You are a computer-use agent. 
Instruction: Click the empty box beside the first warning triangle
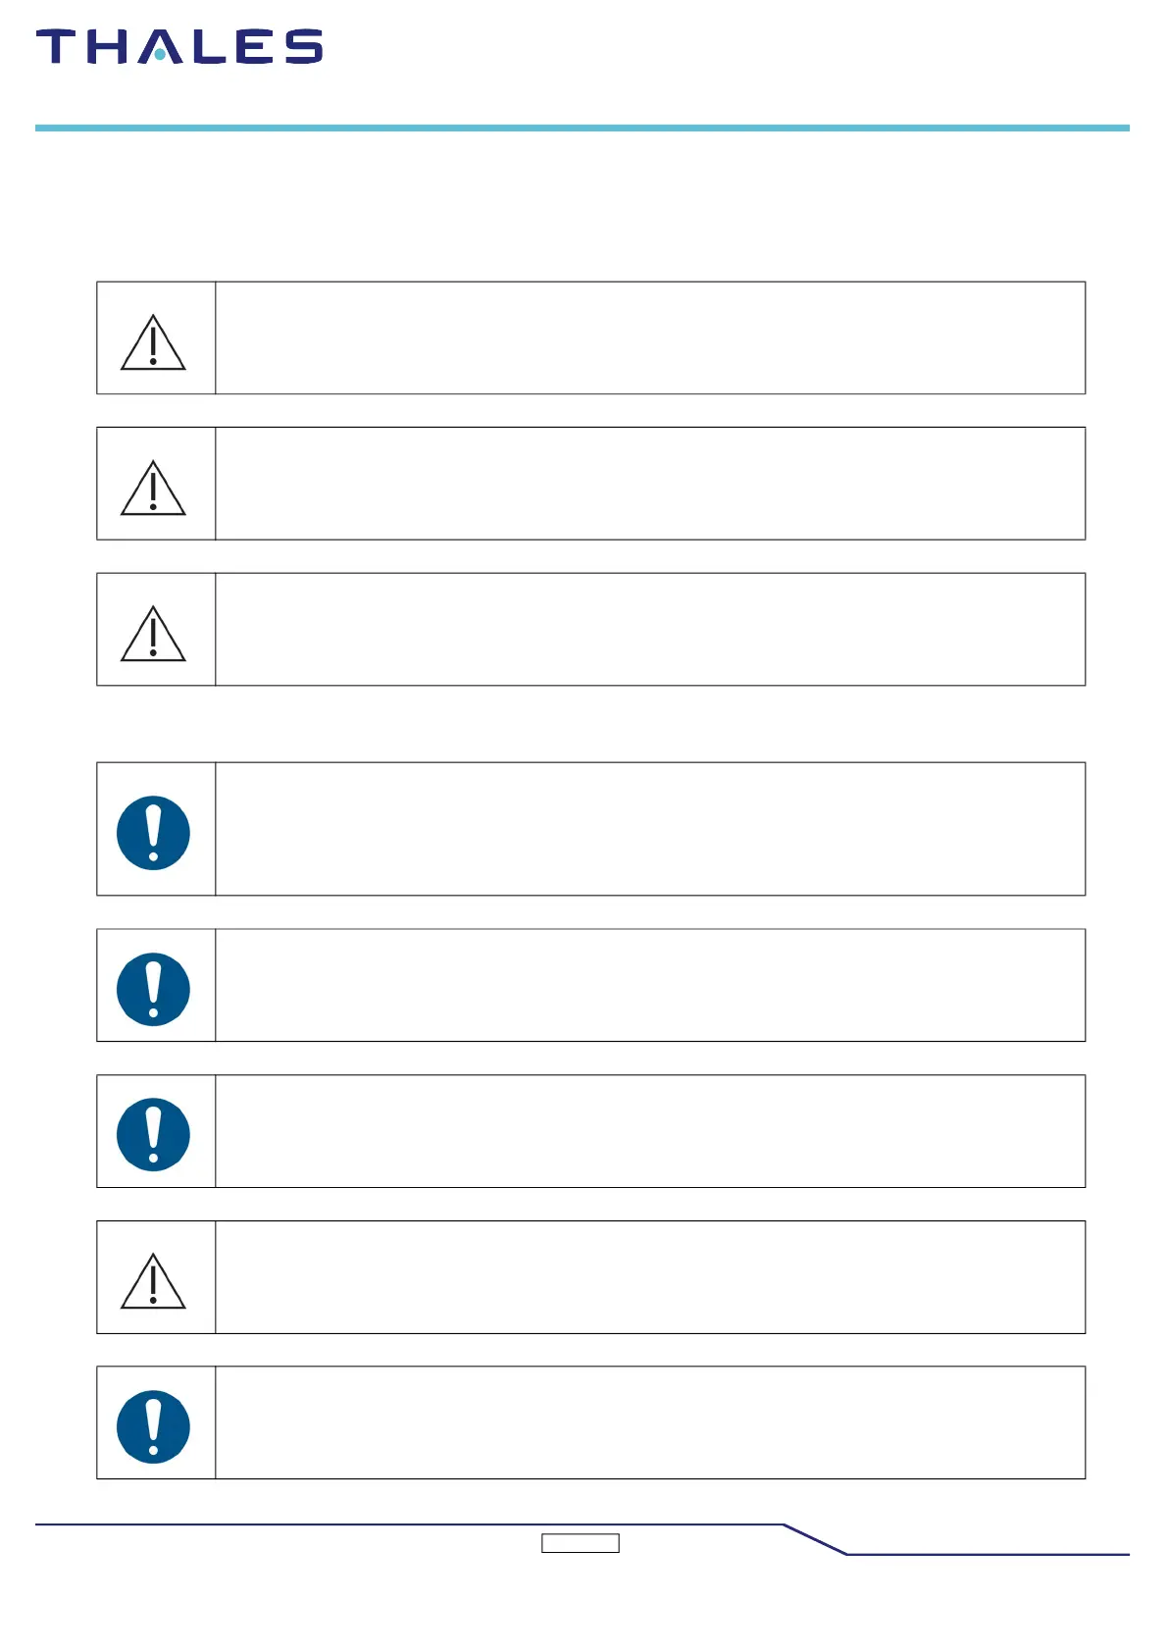click(x=649, y=338)
